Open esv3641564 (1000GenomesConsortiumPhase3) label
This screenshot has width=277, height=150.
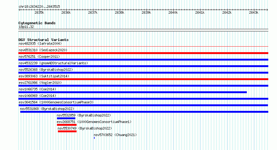56,102
